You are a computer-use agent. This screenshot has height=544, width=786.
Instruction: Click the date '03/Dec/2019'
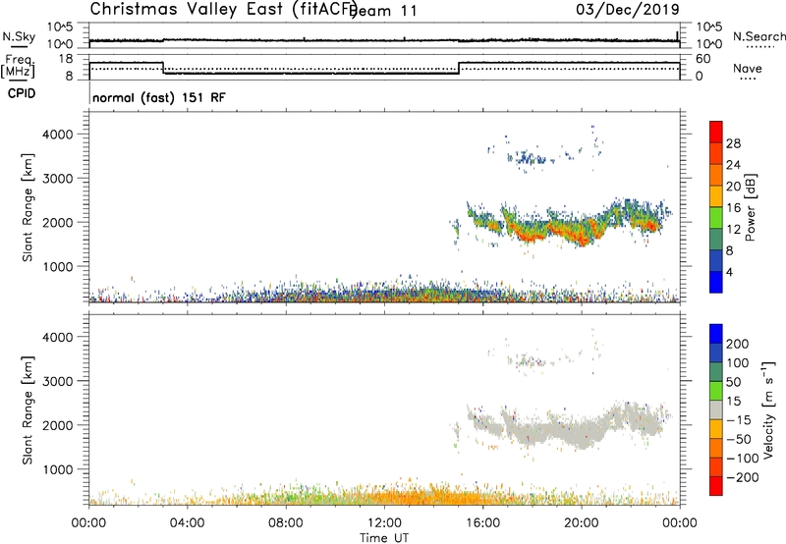click(x=628, y=9)
